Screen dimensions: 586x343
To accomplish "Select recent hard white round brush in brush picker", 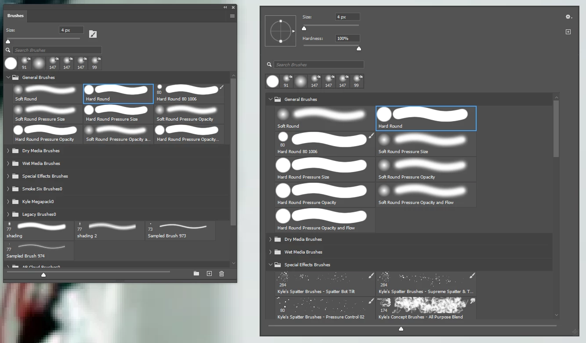I will pos(272,81).
